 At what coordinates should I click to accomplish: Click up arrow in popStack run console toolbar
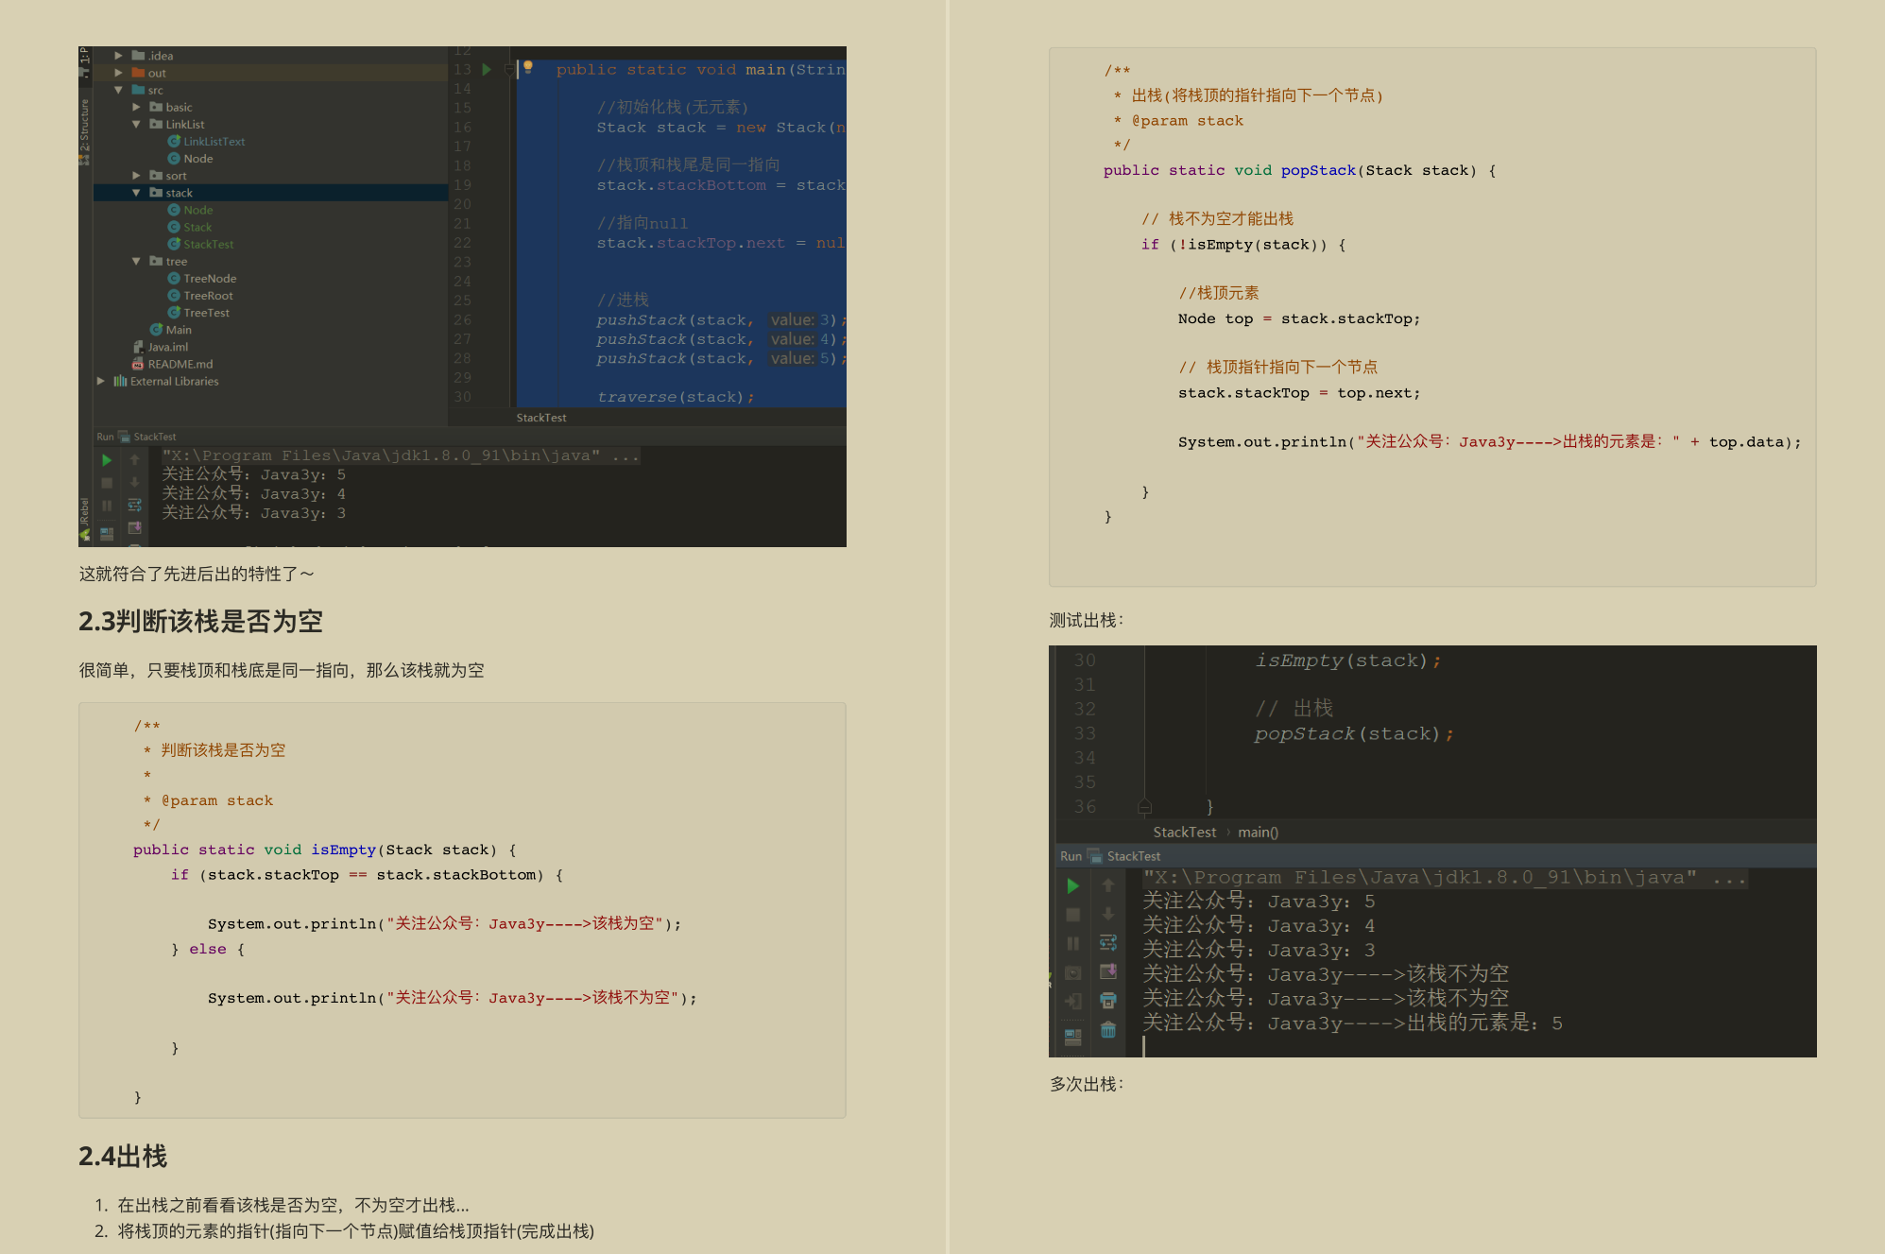click(1108, 885)
